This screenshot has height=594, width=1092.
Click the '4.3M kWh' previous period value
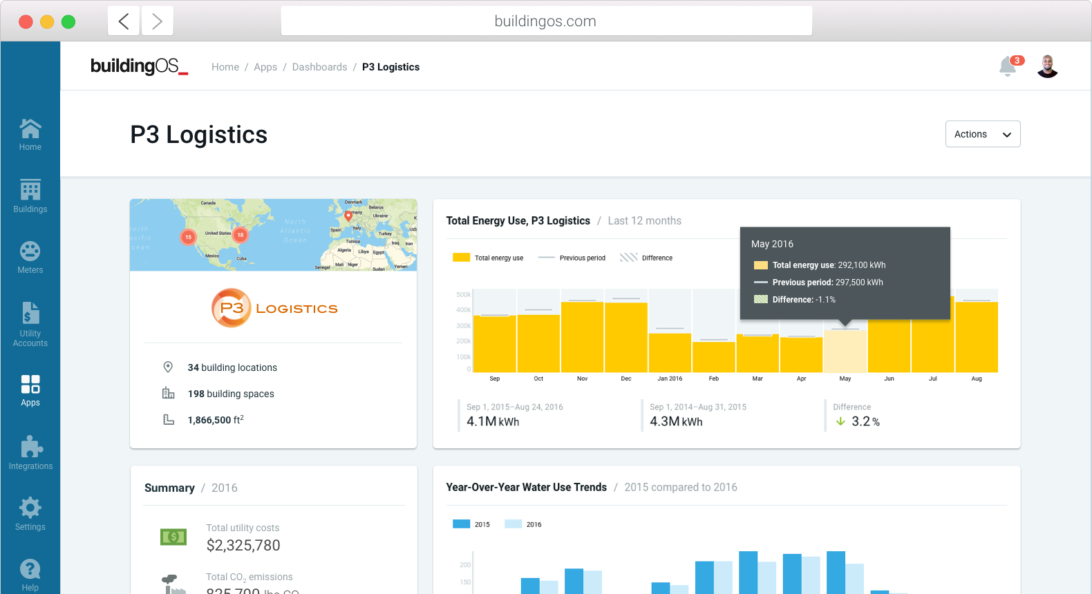click(x=676, y=421)
